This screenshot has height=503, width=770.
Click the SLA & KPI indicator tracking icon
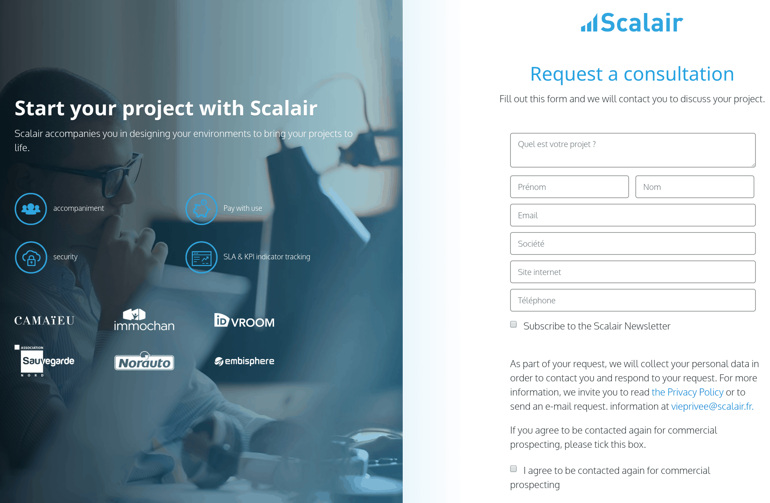[x=201, y=257]
